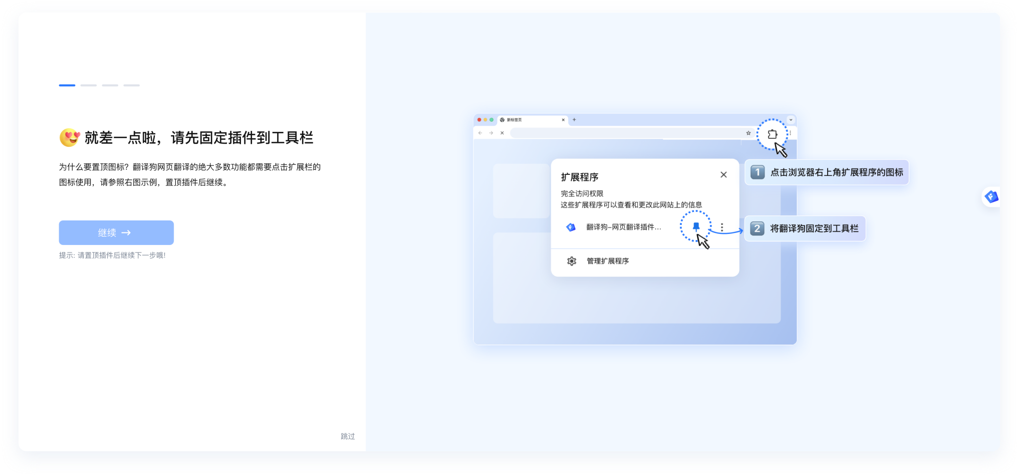This screenshot has height=476, width=1018.
Task: Click the back arrow in the browser toolbar
Action: pos(480,133)
